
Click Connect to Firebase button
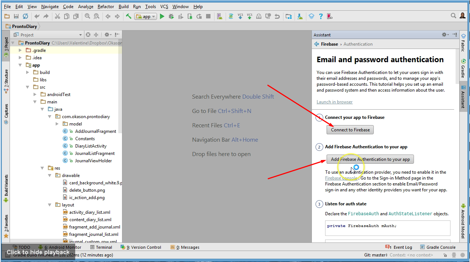pos(350,130)
